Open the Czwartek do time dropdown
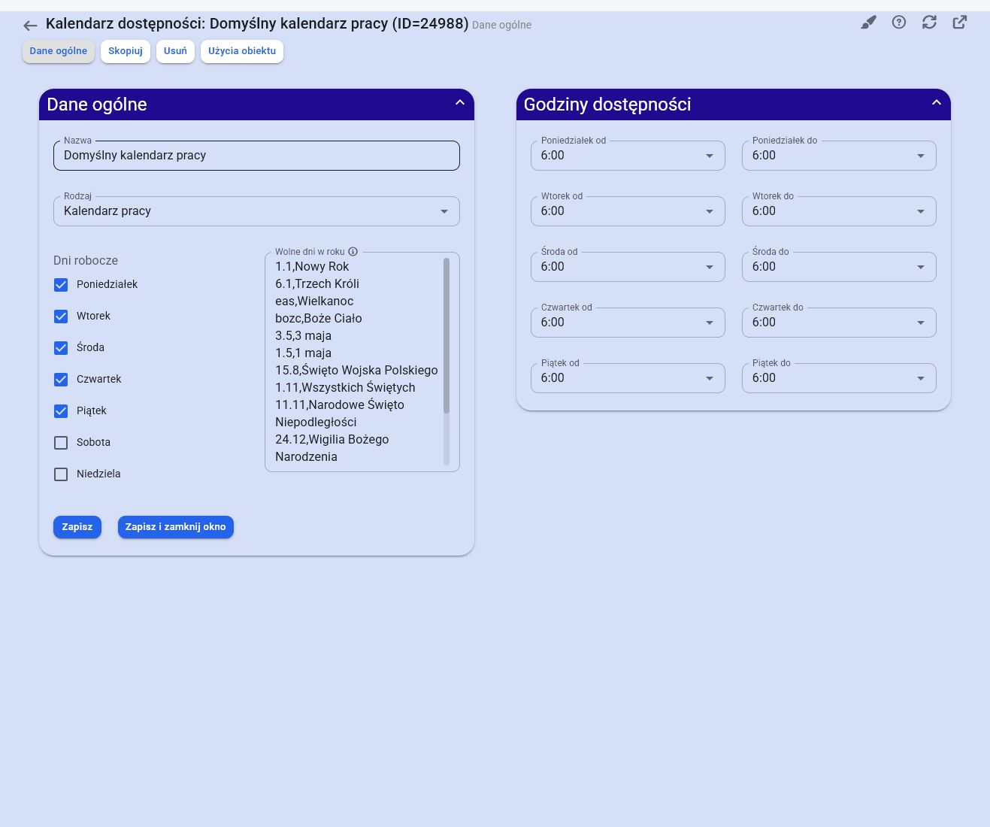This screenshot has width=990, height=827. [x=839, y=323]
